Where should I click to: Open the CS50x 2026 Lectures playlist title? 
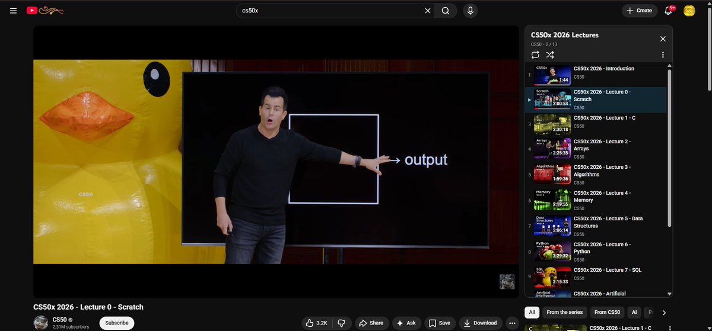coord(564,35)
